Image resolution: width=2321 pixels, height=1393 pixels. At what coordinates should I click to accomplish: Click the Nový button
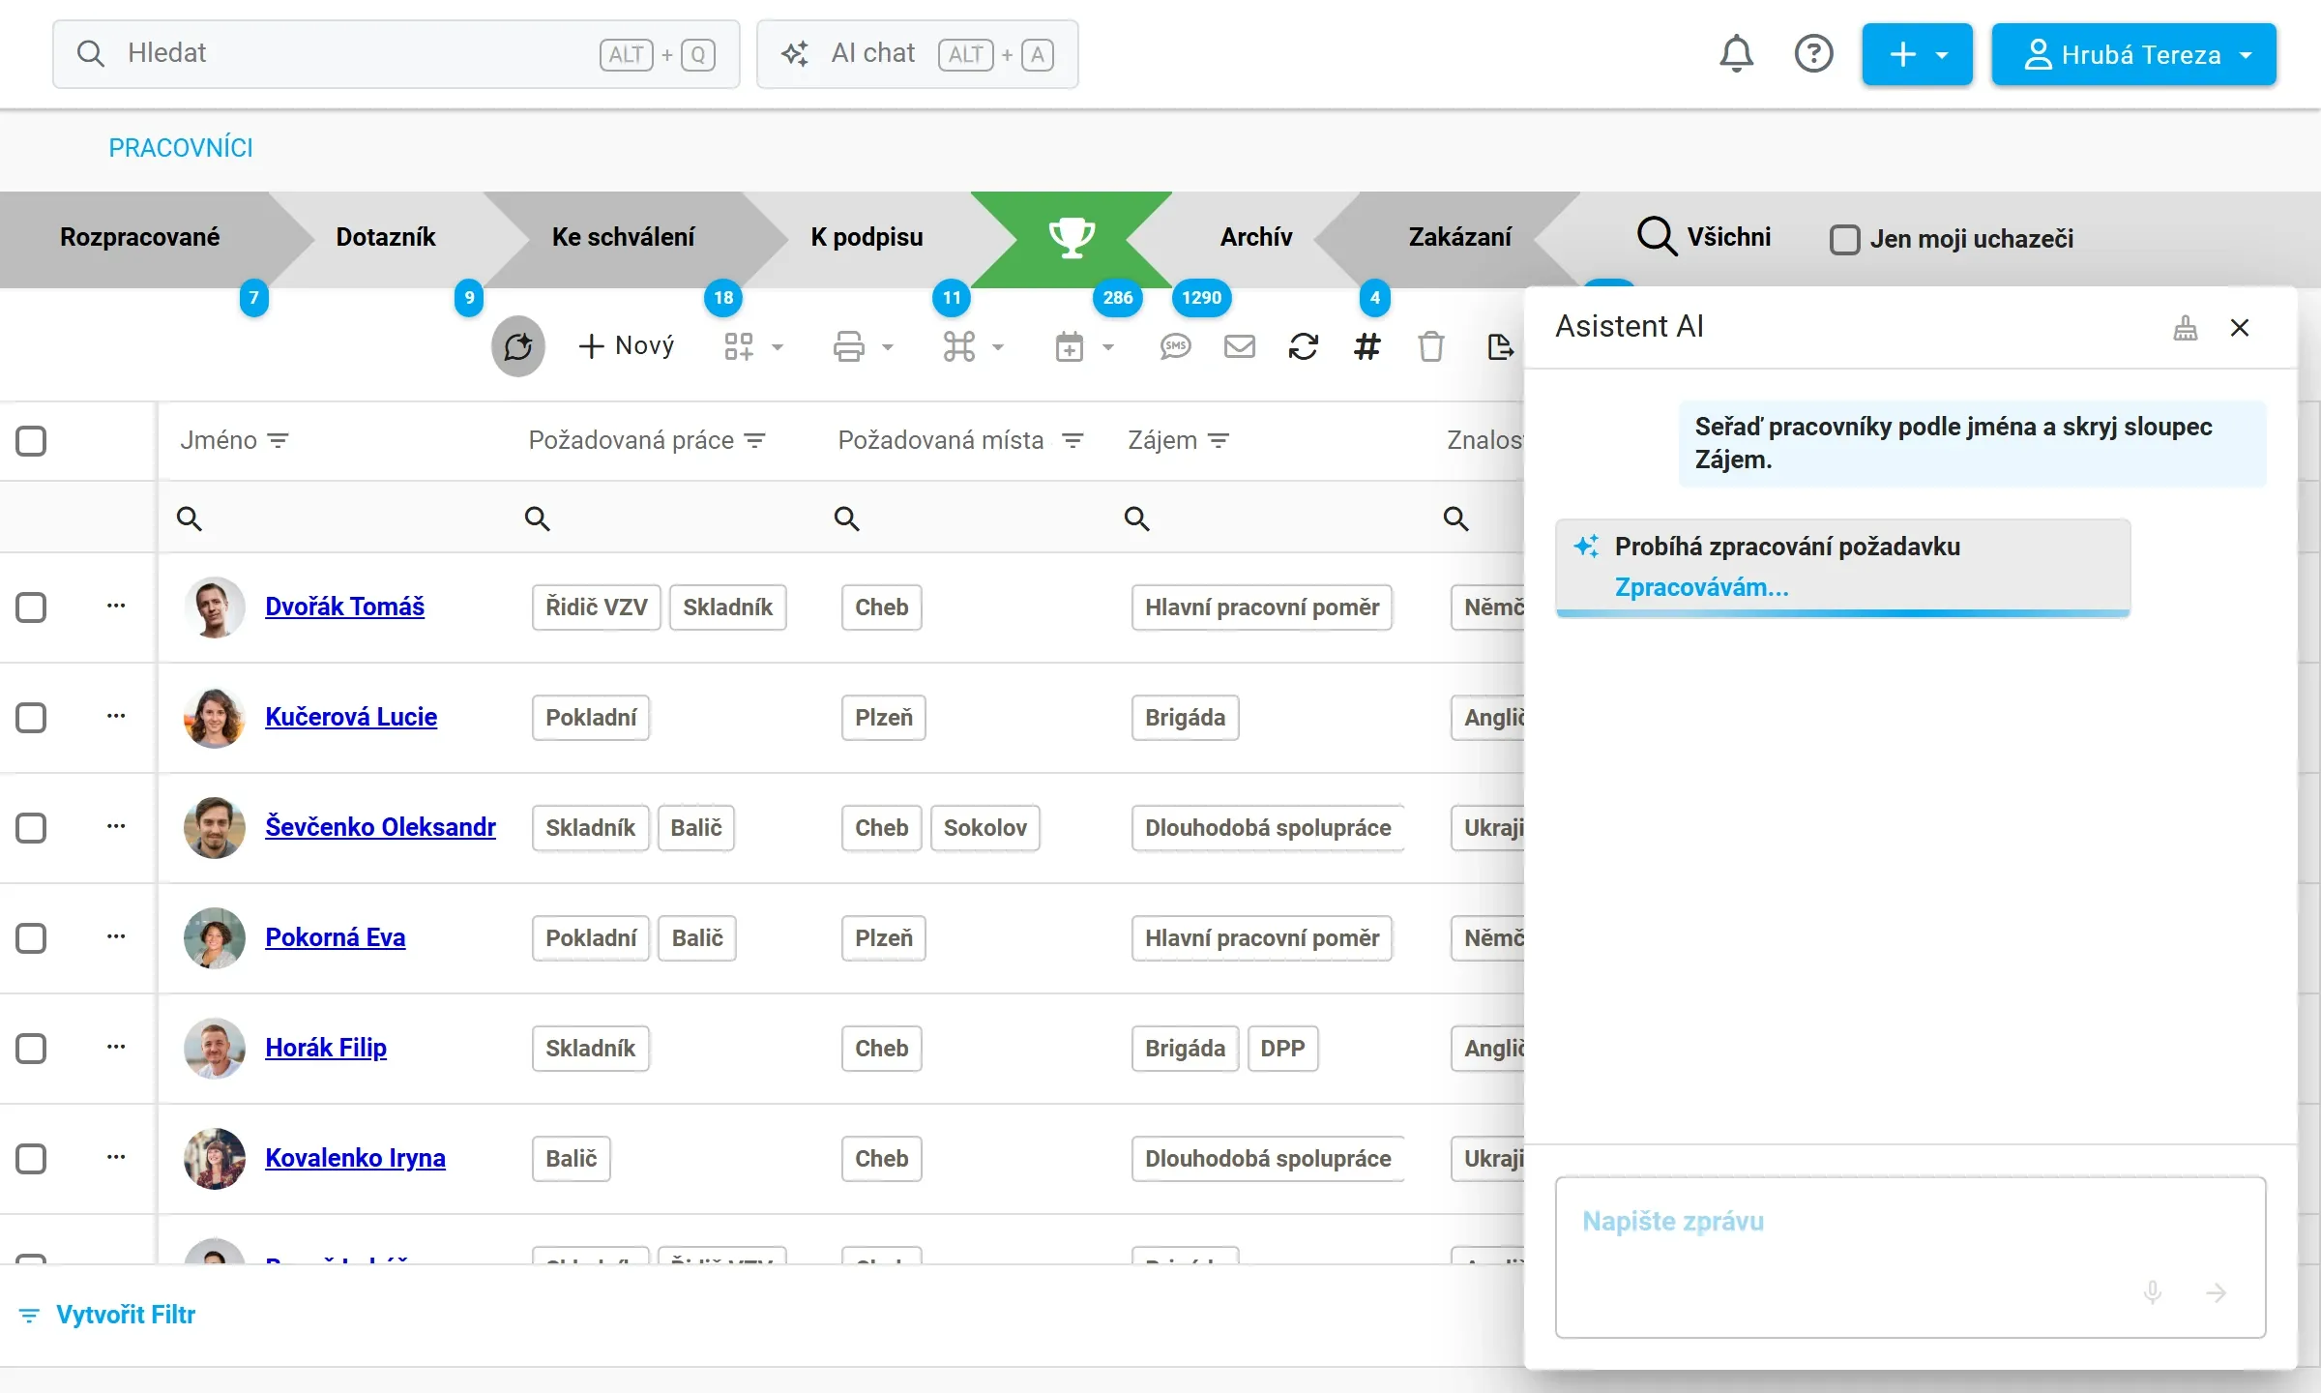(626, 346)
